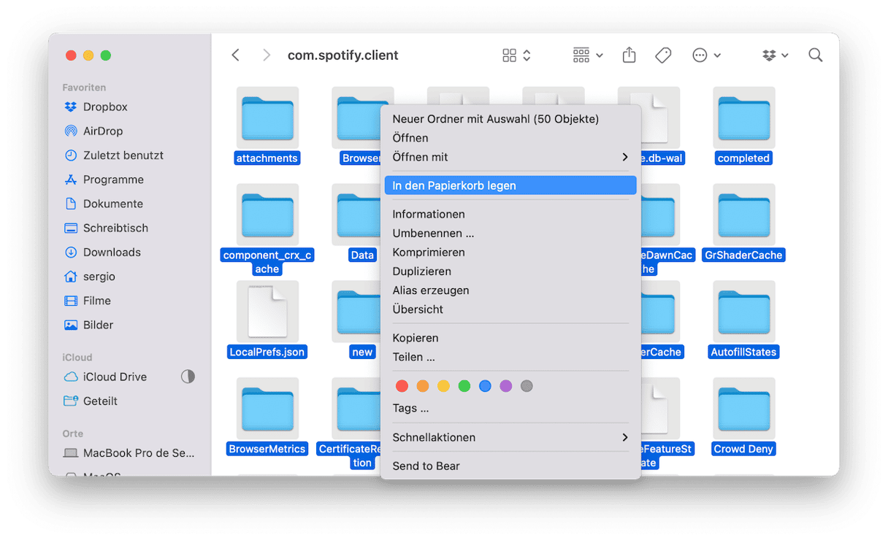
Task: Apply the blue color tag
Action: (x=485, y=386)
